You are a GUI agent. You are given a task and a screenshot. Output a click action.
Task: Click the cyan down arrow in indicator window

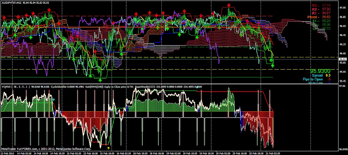53,100
